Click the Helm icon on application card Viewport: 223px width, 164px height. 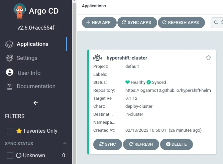pyautogui.click(x=97, y=58)
